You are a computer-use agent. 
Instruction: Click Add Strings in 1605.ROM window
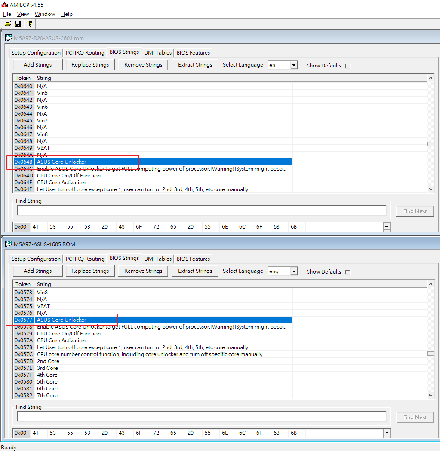click(38, 271)
